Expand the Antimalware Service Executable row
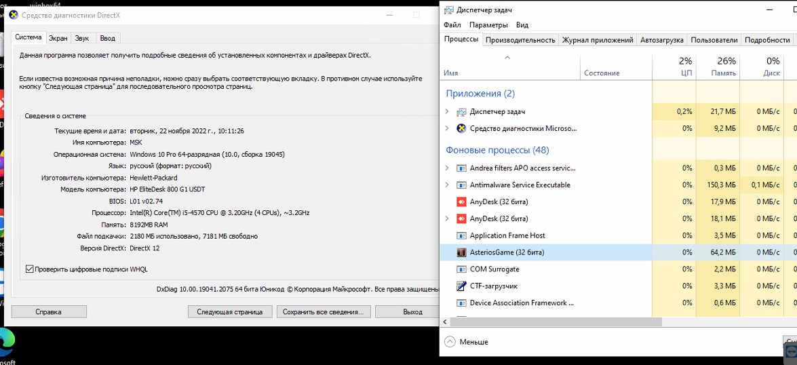The height and width of the screenshot is (365, 797). pos(447,185)
